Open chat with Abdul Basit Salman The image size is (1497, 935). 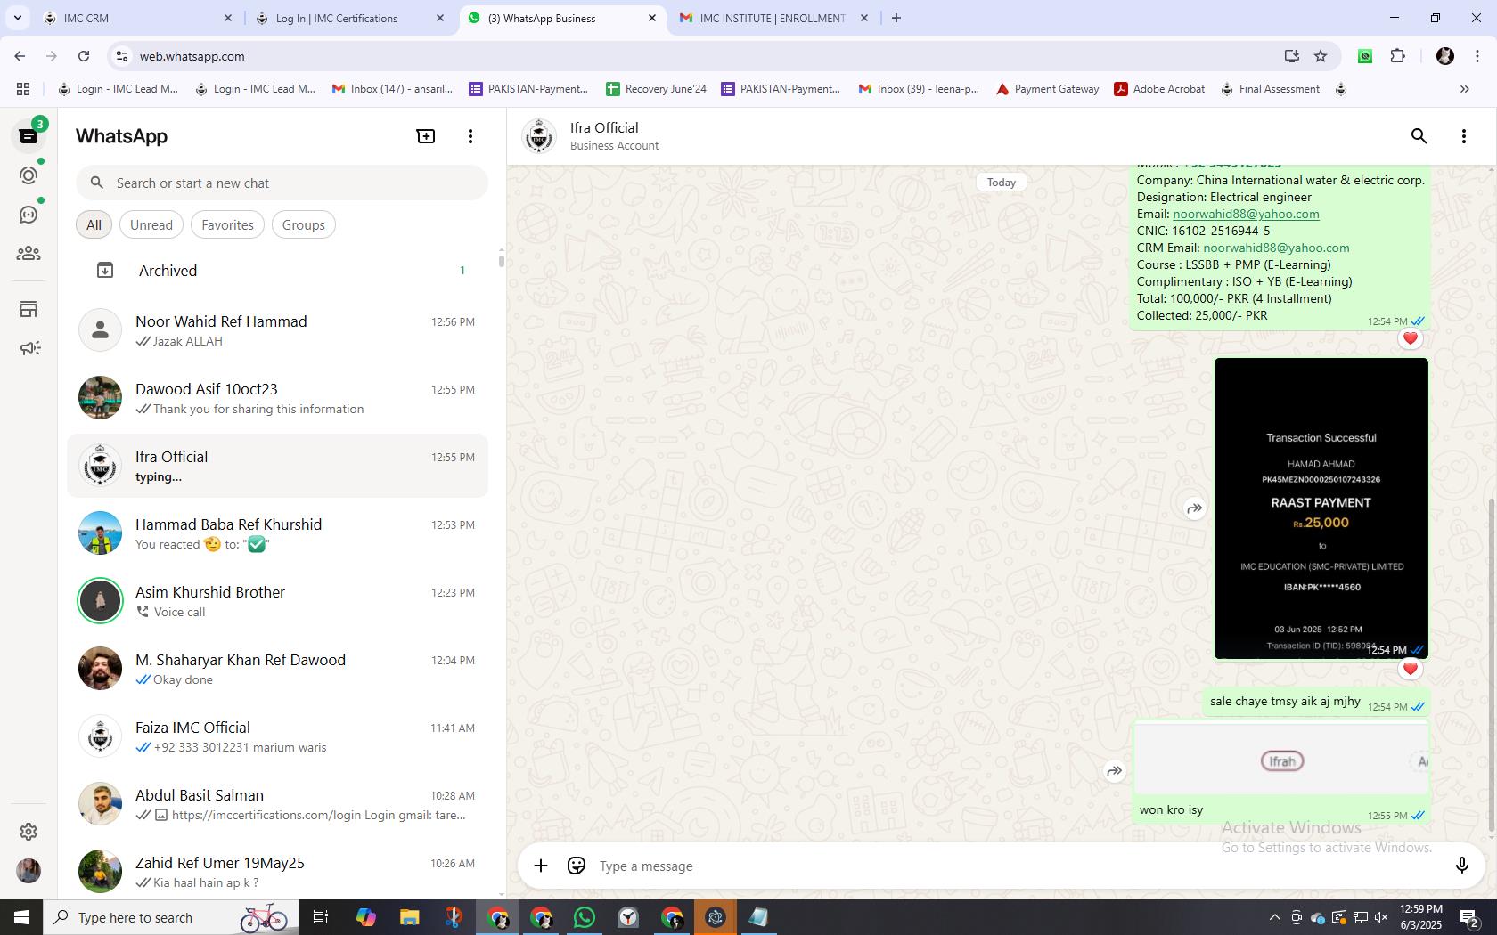pyautogui.click(x=277, y=804)
